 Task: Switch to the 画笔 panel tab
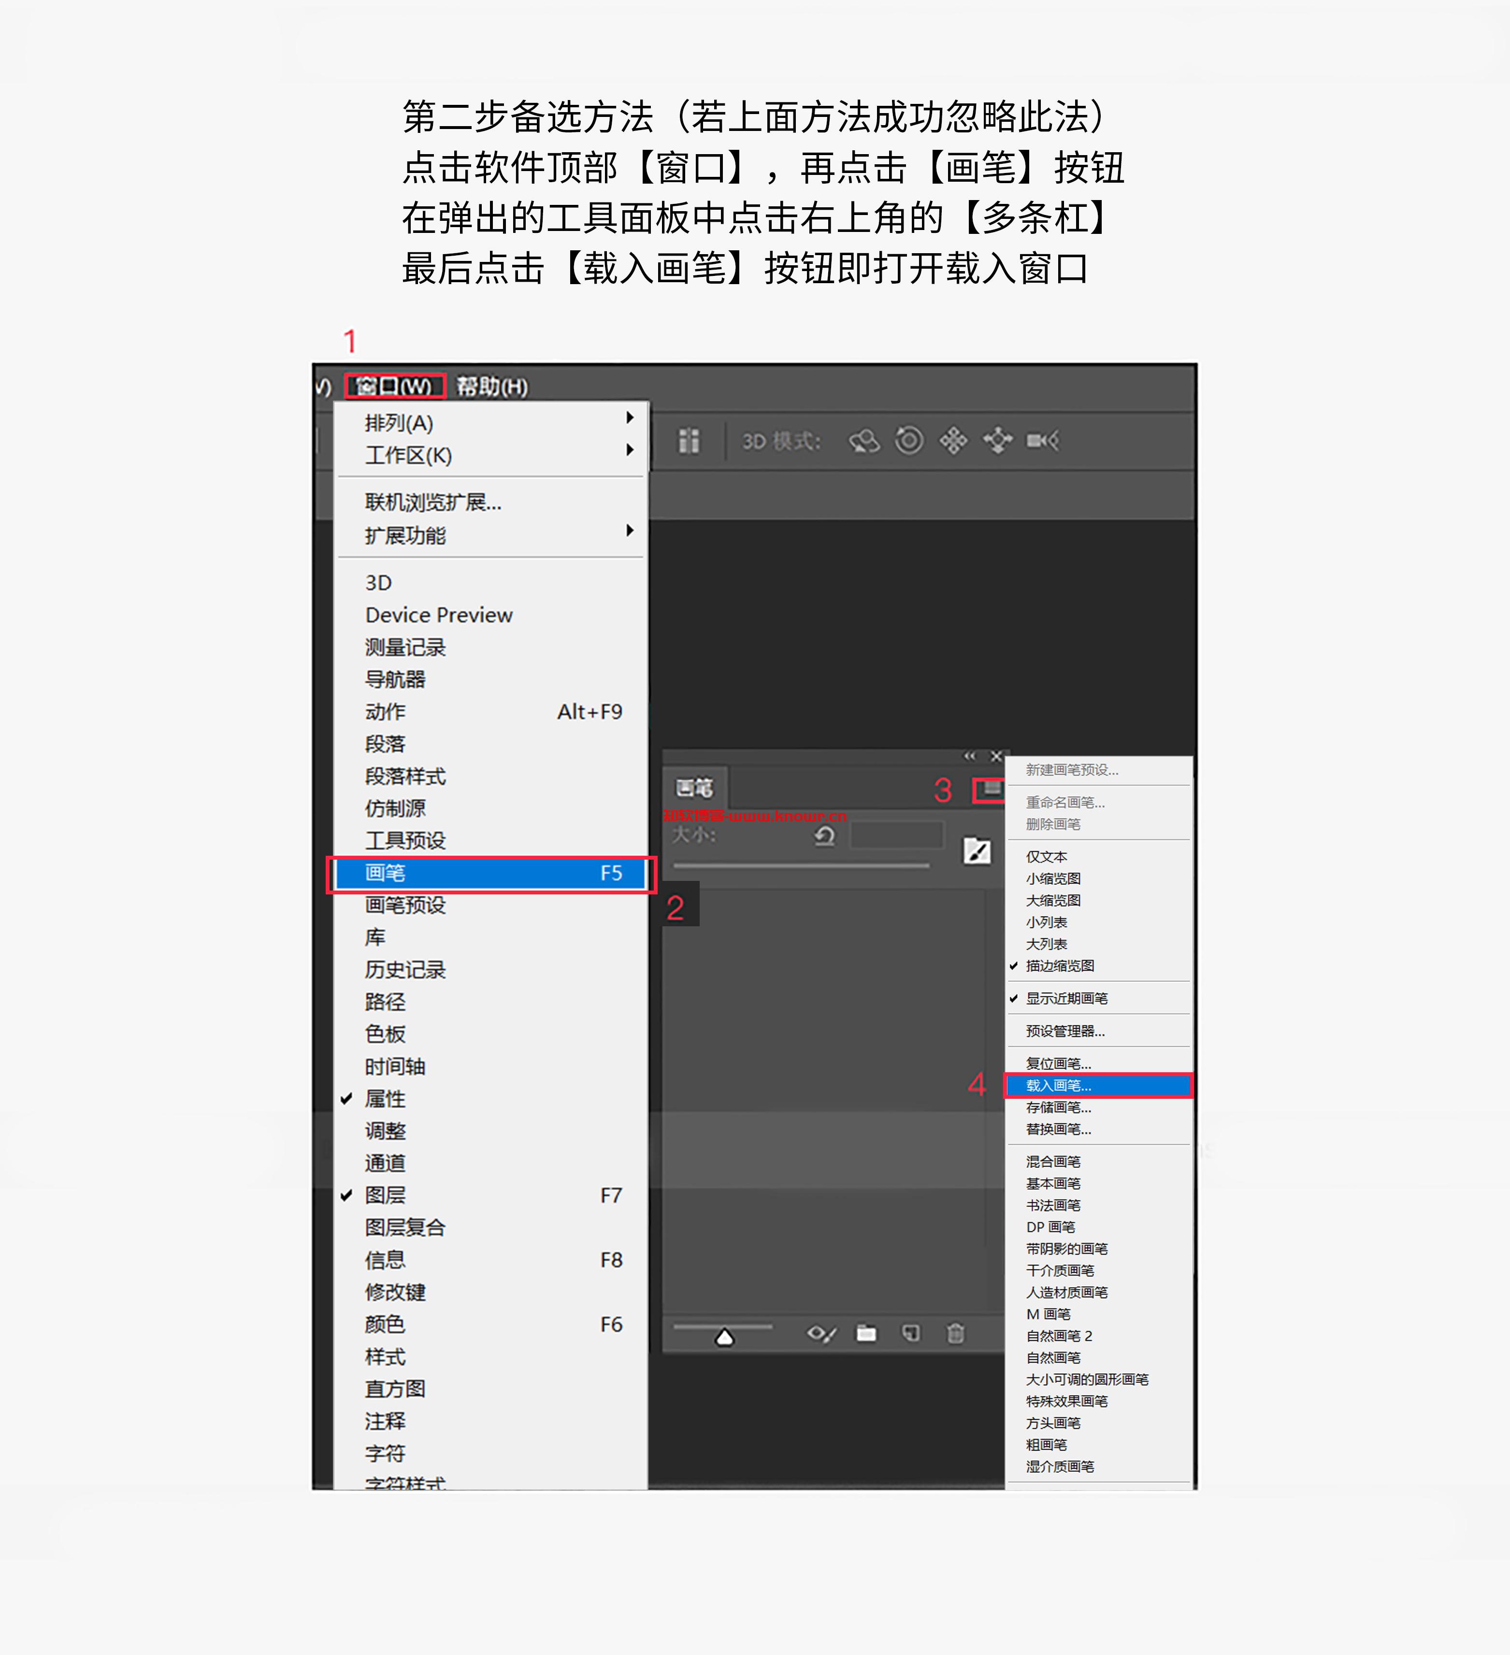[695, 788]
